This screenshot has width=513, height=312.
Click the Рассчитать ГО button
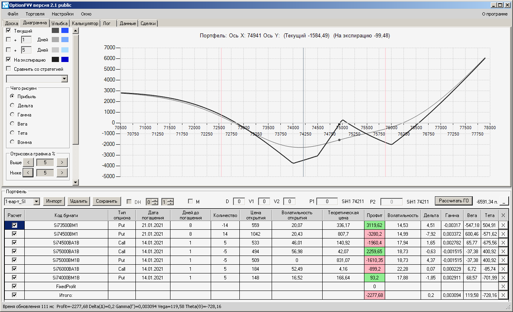point(454,201)
